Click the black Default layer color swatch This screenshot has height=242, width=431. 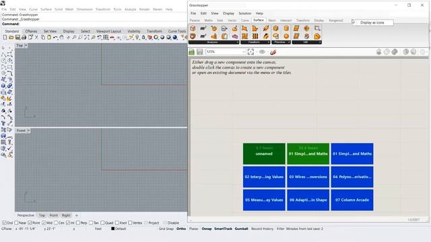pyautogui.click(x=112, y=229)
